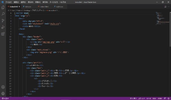Open the Explorer view in activity bar
The image size is (171, 100).
pos(3,7)
